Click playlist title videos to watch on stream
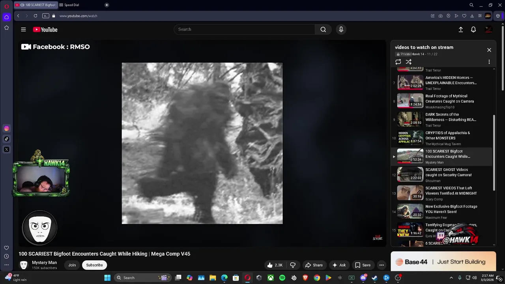This screenshot has height=284, width=505. click(x=424, y=47)
